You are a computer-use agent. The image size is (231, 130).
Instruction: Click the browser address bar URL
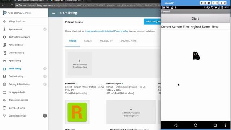click(x=94, y=5)
